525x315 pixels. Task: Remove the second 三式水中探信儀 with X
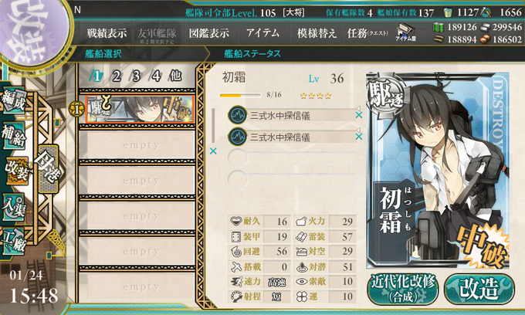pos(358,137)
